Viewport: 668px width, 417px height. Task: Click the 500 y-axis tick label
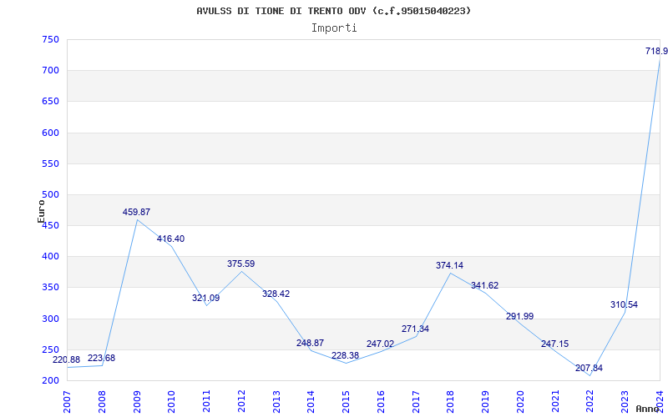[x=50, y=195]
